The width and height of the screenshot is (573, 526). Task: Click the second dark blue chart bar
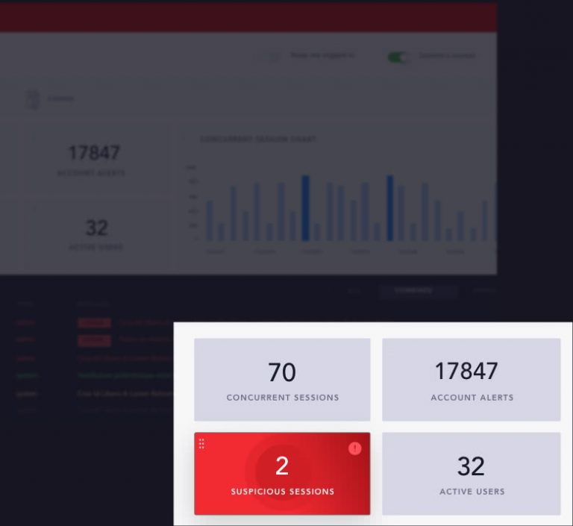(x=389, y=207)
